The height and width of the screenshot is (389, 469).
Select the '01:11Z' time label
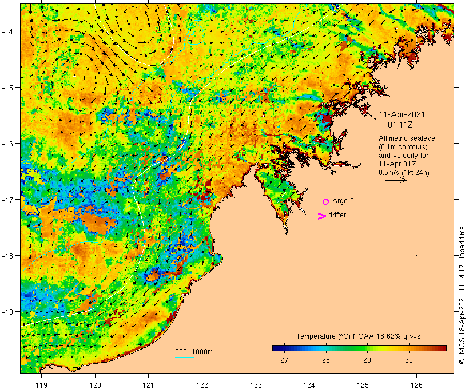click(400, 125)
